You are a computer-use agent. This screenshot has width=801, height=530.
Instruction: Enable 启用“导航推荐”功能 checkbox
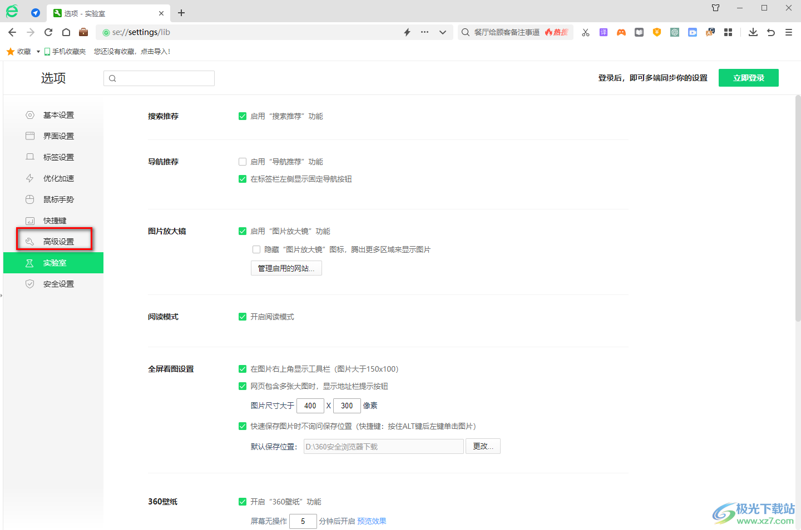point(243,162)
